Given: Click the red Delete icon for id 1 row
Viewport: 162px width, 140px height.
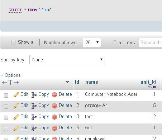Looking at the screenshot, I should click(54, 95).
